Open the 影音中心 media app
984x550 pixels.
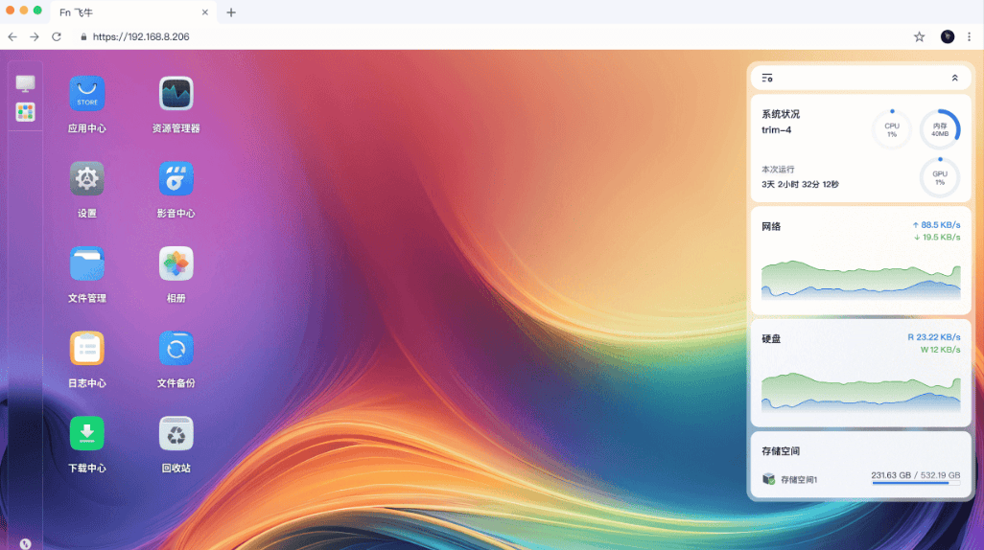[x=176, y=179]
